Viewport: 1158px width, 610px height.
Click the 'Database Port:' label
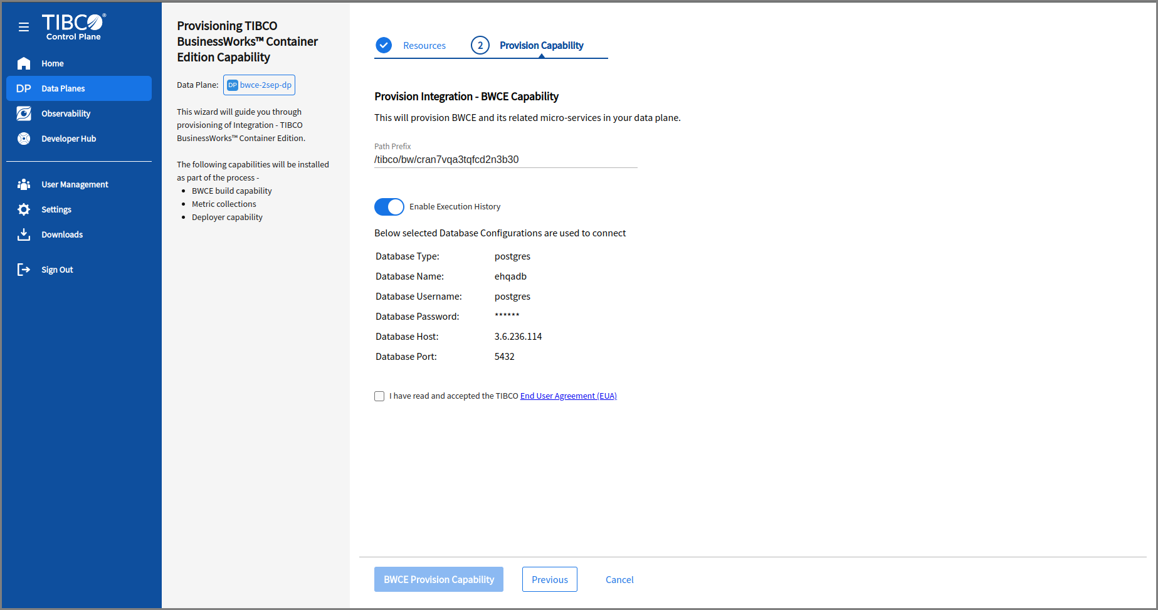coord(406,357)
